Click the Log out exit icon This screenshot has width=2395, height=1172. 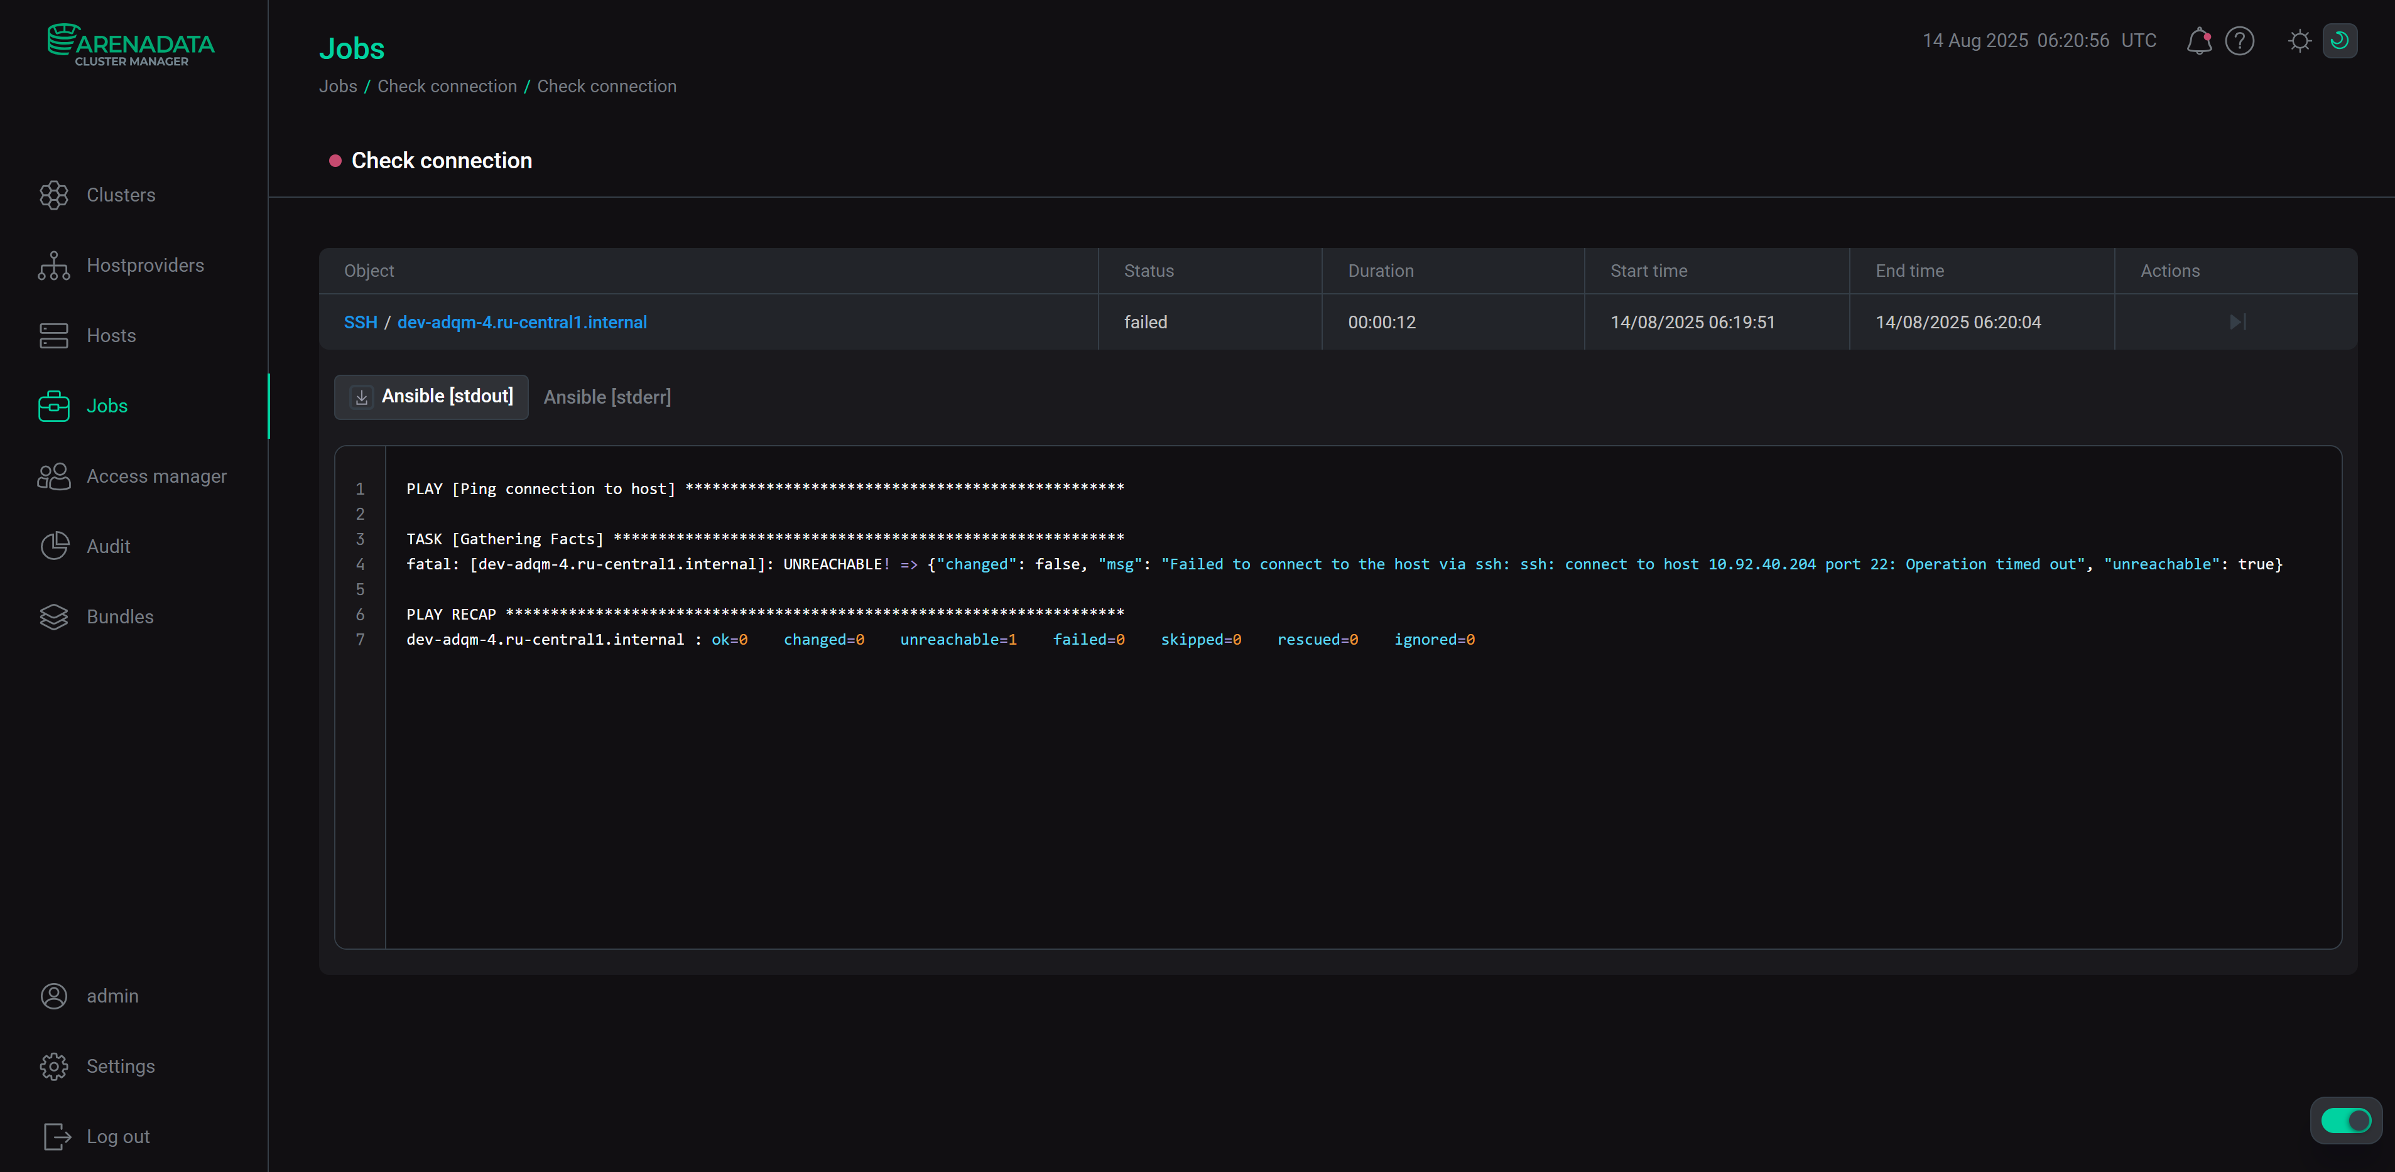pyautogui.click(x=57, y=1136)
